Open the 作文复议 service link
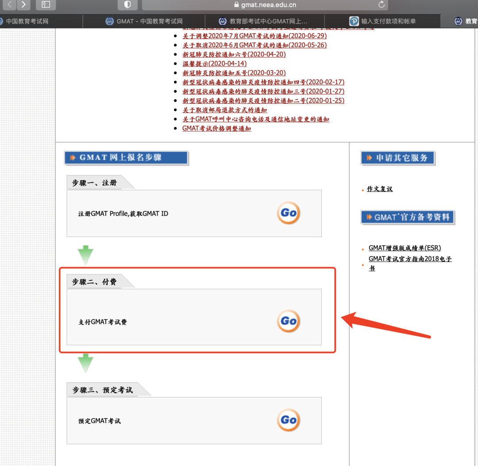478x466 pixels. (x=380, y=189)
